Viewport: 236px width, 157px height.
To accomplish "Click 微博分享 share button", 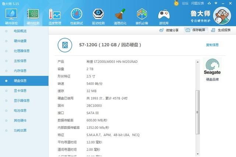I will click(x=169, y=30).
